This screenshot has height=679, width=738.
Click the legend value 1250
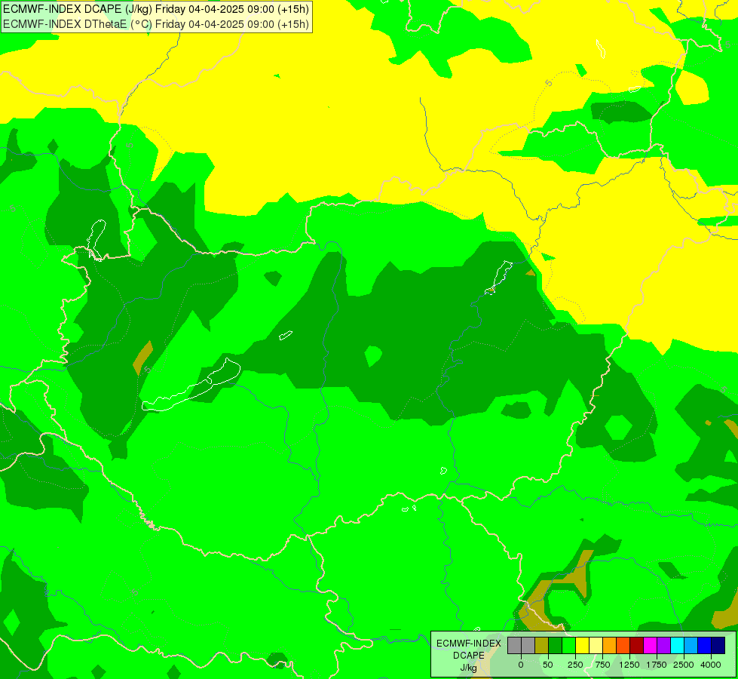click(x=629, y=665)
